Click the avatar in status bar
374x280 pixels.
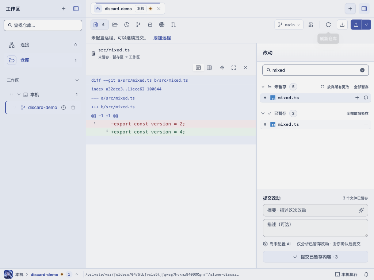click(x=8, y=274)
